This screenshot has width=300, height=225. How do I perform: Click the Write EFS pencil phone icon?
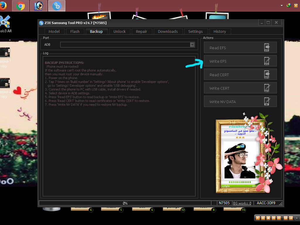(x=267, y=61)
